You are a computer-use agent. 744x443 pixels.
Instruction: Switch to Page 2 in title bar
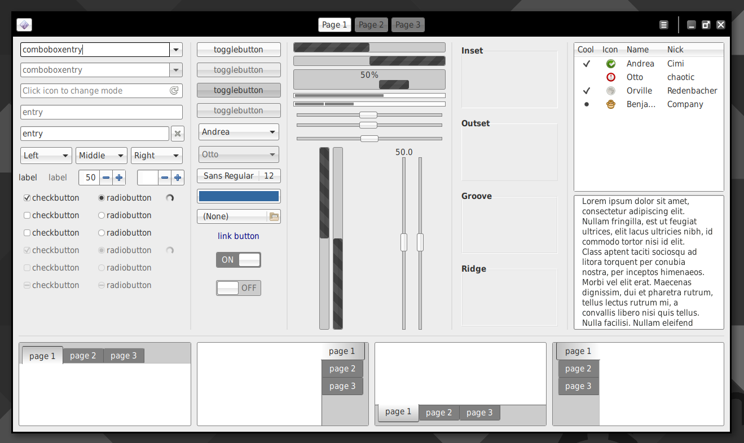(x=371, y=25)
